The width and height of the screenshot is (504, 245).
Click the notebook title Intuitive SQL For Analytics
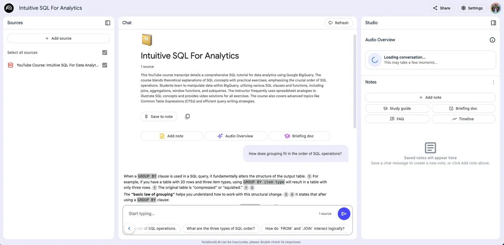(x=190, y=56)
